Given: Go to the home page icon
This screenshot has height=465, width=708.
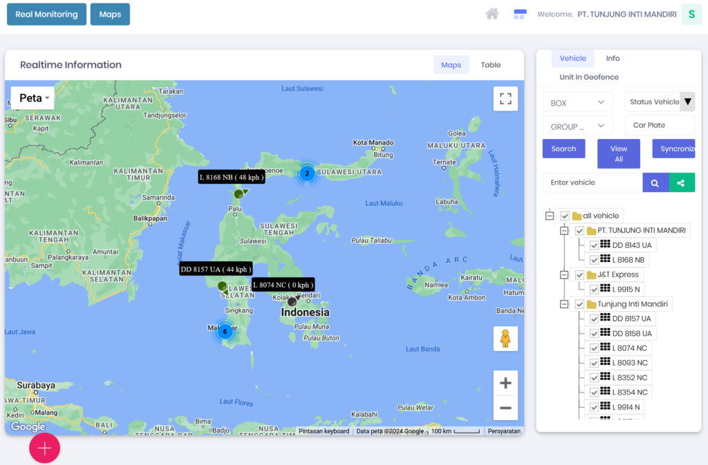Looking at the screenshot, I should click(x=492, y=14).
